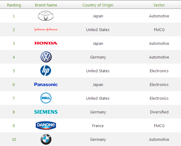Screen dimensions: 181x146
Task: Sort by Country of Origin header
Action: click(x=98, y=5)
